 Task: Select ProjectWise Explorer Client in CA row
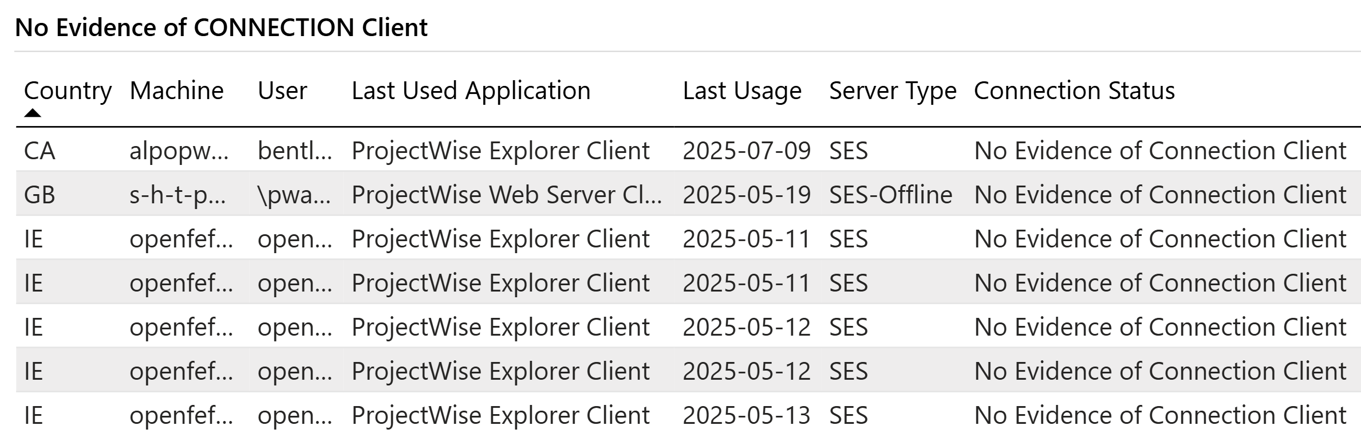[x=500, y=151]
